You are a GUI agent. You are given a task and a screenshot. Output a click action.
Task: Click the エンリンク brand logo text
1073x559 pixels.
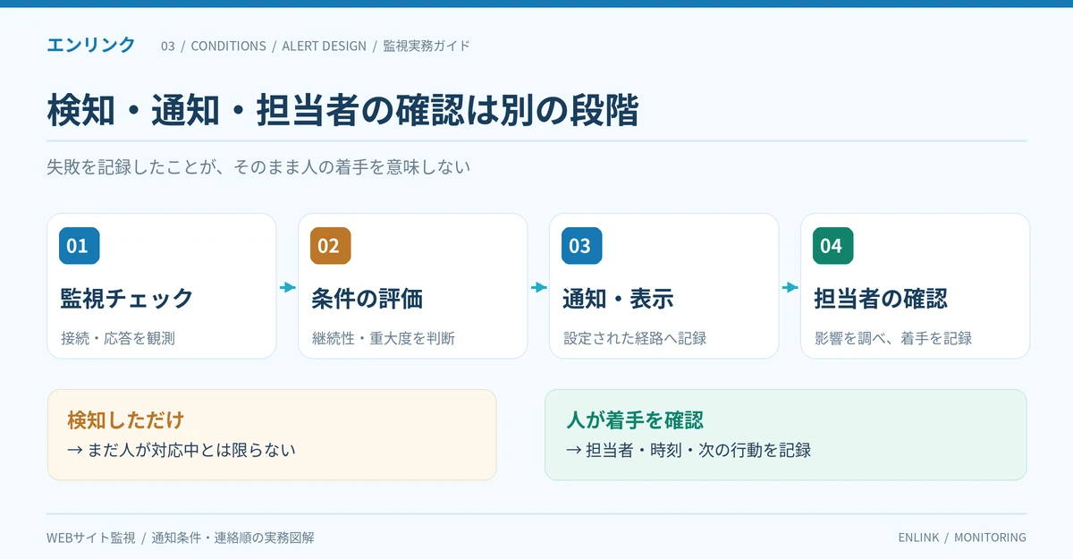pyautogui.click(x=91, y=45)
